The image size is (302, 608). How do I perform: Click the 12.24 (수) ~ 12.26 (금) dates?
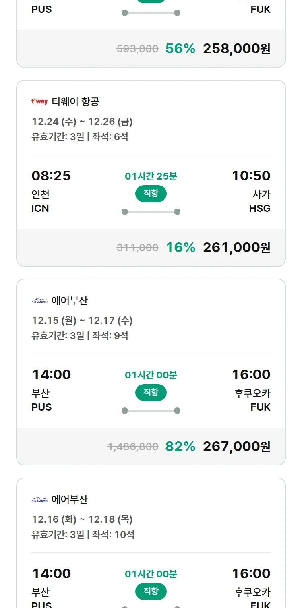click(82, 121)
